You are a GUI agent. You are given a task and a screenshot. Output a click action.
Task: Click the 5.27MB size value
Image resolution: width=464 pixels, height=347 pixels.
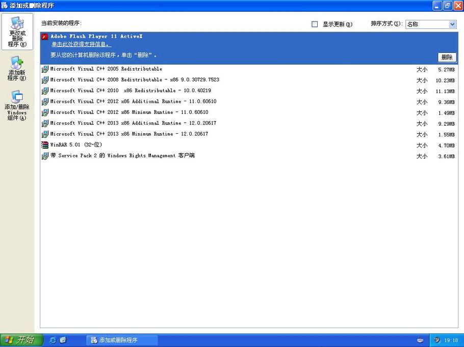point(446,70)
